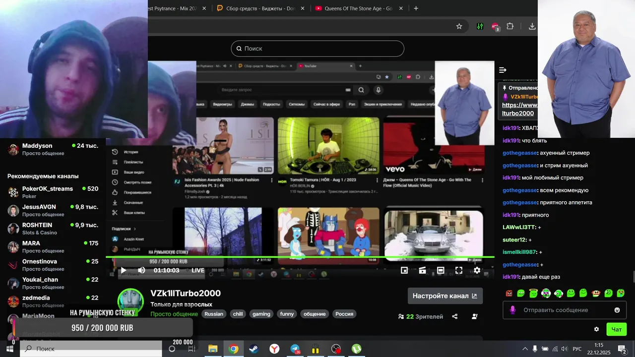Click the purple microphone icon in chat input
This screenshot has width=635, height=357.
(x=512, y=310)
